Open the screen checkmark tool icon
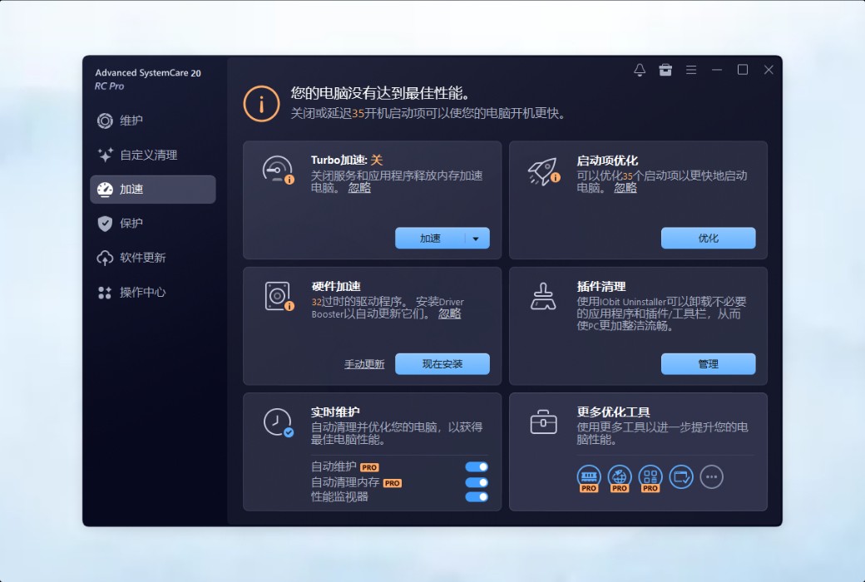Screen dimensions: 865x582 coord(681,477)
